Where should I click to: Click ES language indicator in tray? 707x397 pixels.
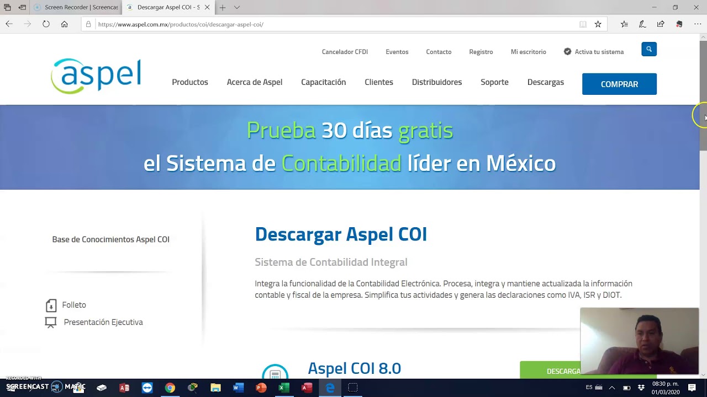[x=589, y=388]
